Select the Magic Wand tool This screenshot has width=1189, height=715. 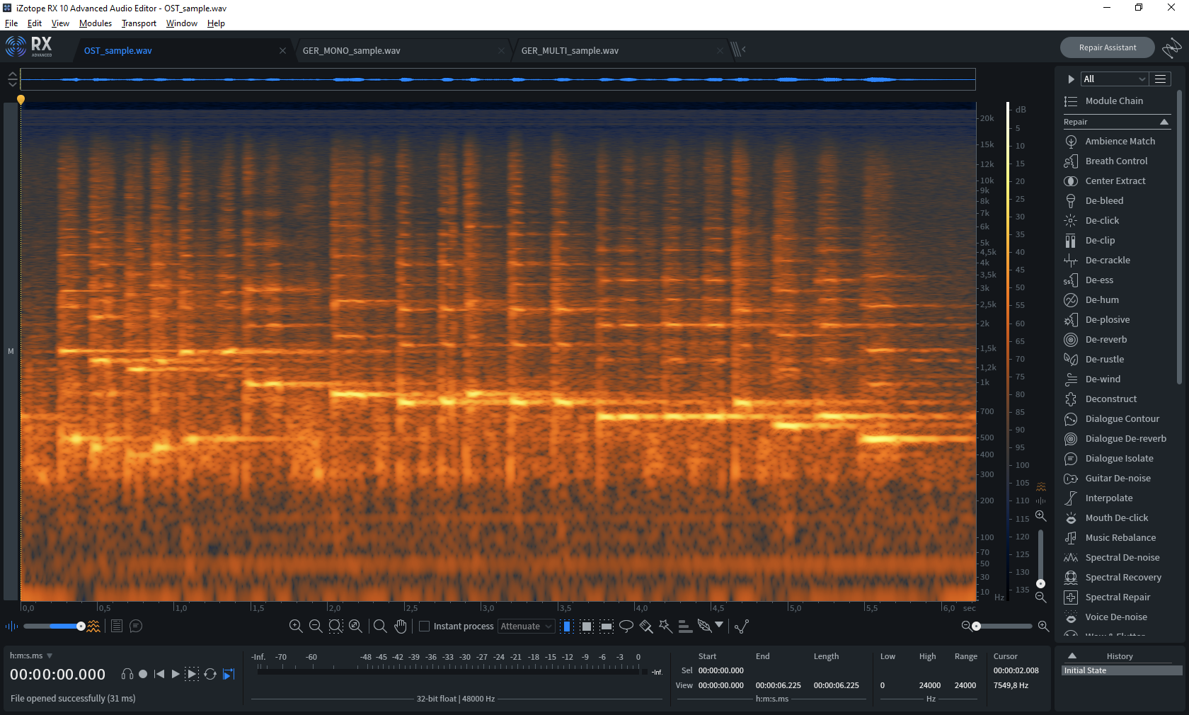[665, 626]
